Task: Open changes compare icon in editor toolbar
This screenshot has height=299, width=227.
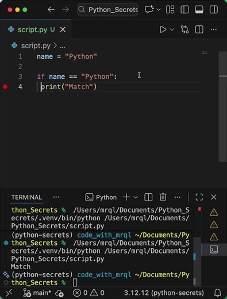Action: (x=184, y=29)
